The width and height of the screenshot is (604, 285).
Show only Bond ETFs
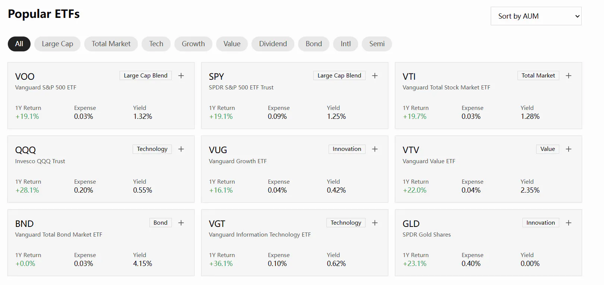(314, 44)
